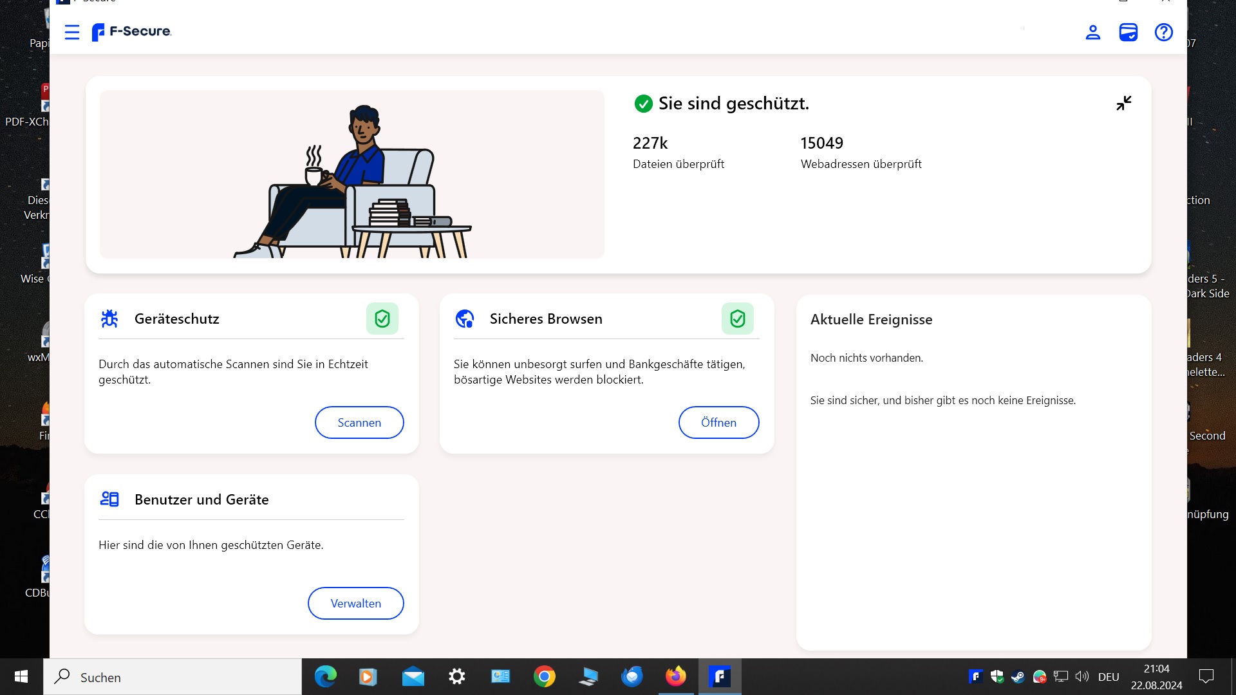Open the DEU language switcher in taskbar
Screen dimensions: 1236x695
[x=1108, y=677]
